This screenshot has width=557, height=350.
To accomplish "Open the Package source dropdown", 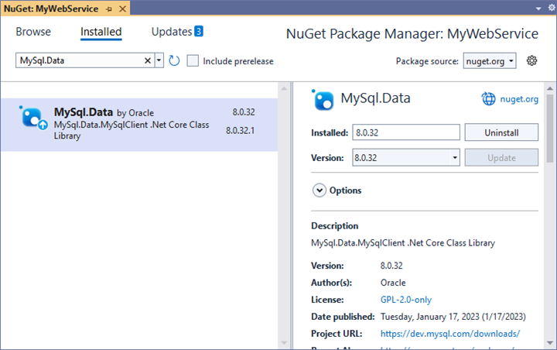I will click(490, 61).
